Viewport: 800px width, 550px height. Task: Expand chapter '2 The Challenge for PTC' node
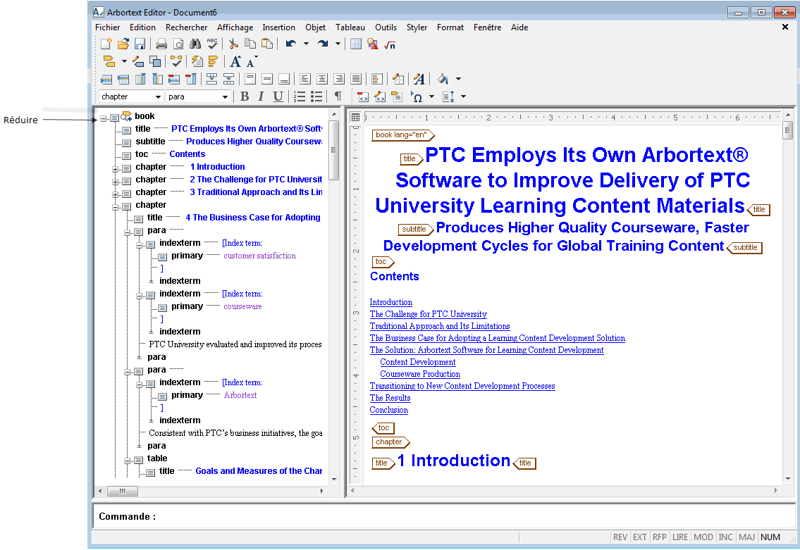tap(116, 182)
